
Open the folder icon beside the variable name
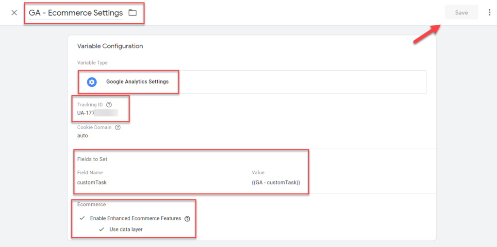133,13
